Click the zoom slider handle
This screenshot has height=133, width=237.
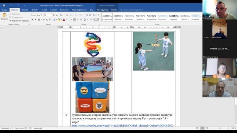[x=220, y=128]
